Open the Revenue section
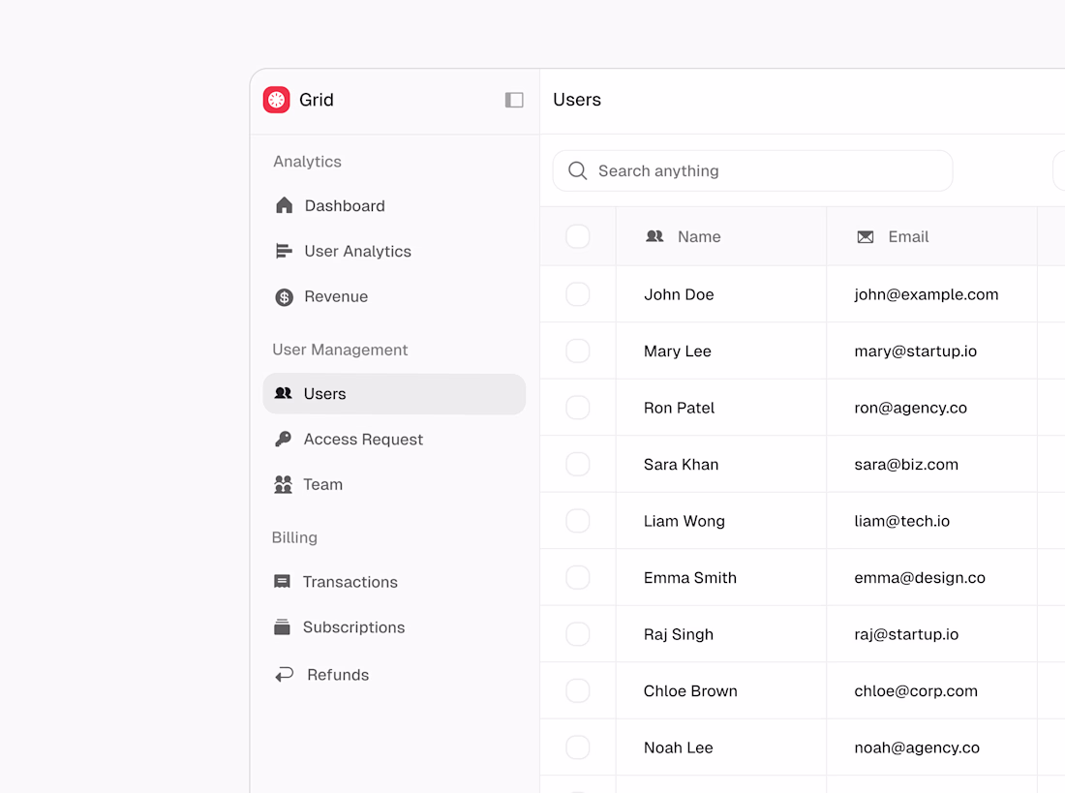1065x793 pixels. 394,297
